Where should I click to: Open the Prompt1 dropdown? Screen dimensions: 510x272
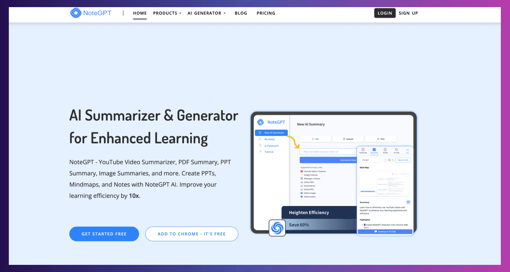pos(371,160)
